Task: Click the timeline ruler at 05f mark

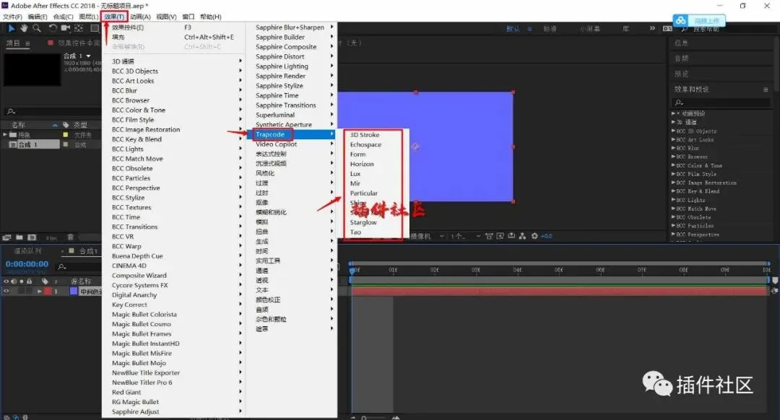Action: coord(558,270)
